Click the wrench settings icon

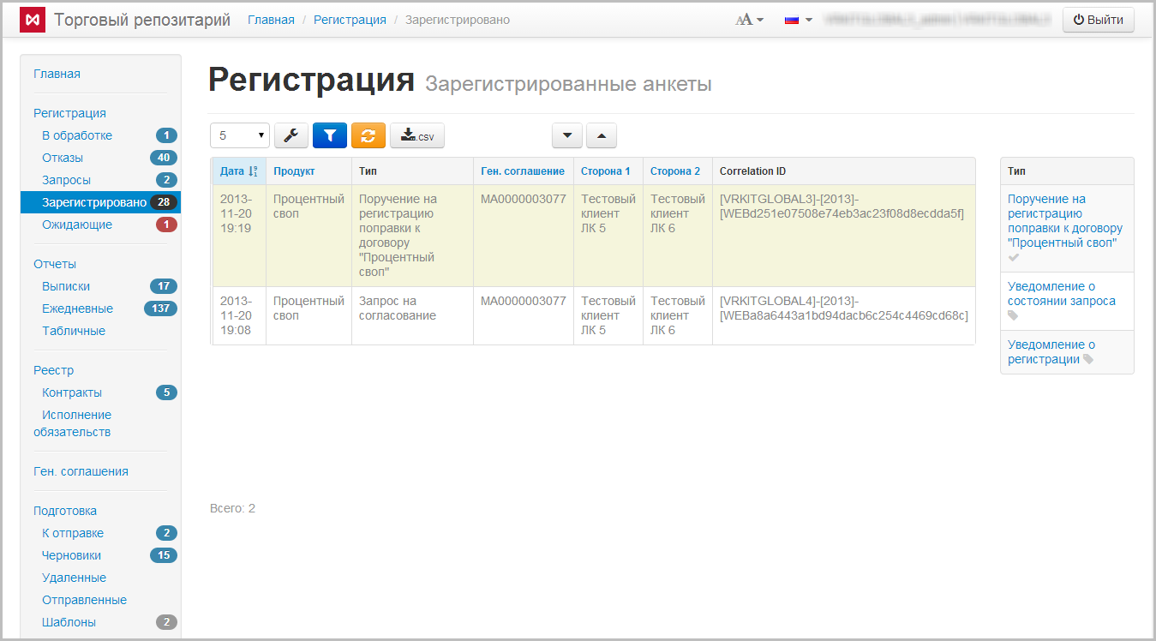click(291, 135)
